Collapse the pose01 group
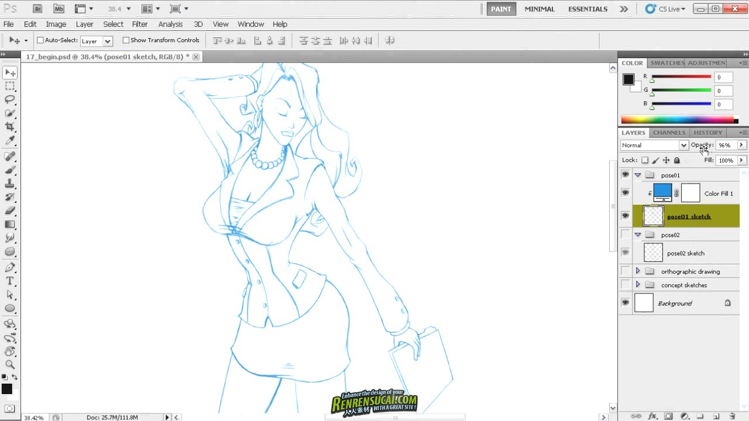 coord(638,175)
